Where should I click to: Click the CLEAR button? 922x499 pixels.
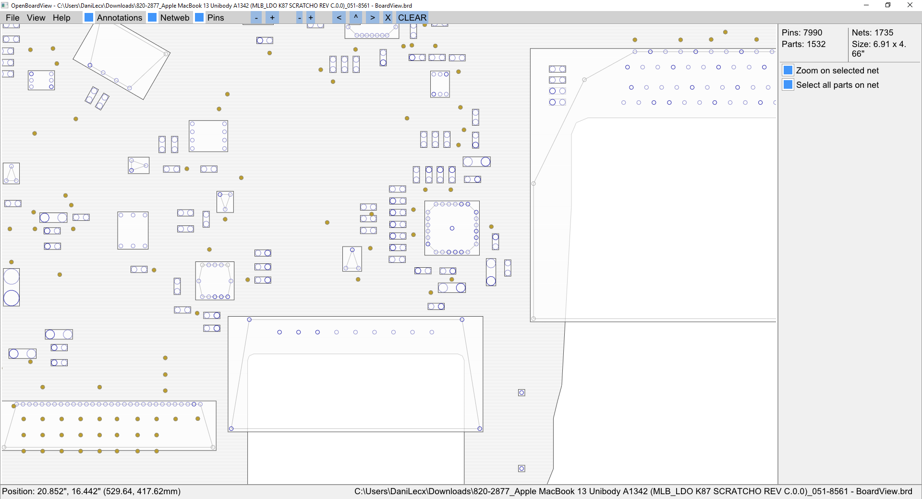pos(412,18)
